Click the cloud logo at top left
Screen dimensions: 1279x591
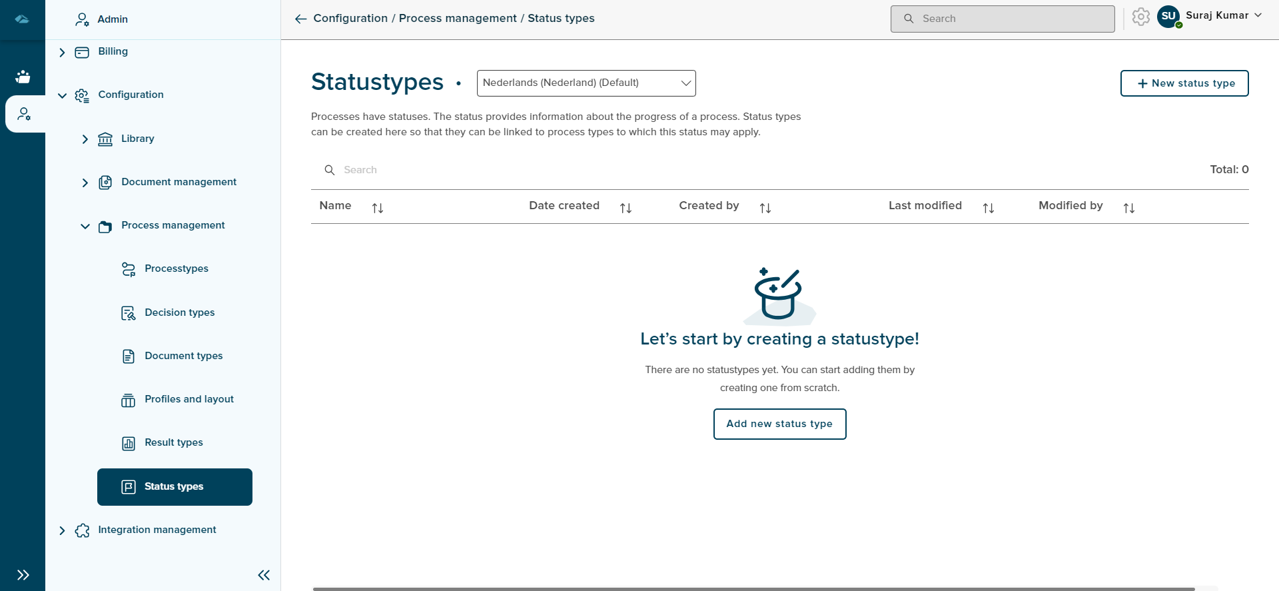(x=22, y=19)
